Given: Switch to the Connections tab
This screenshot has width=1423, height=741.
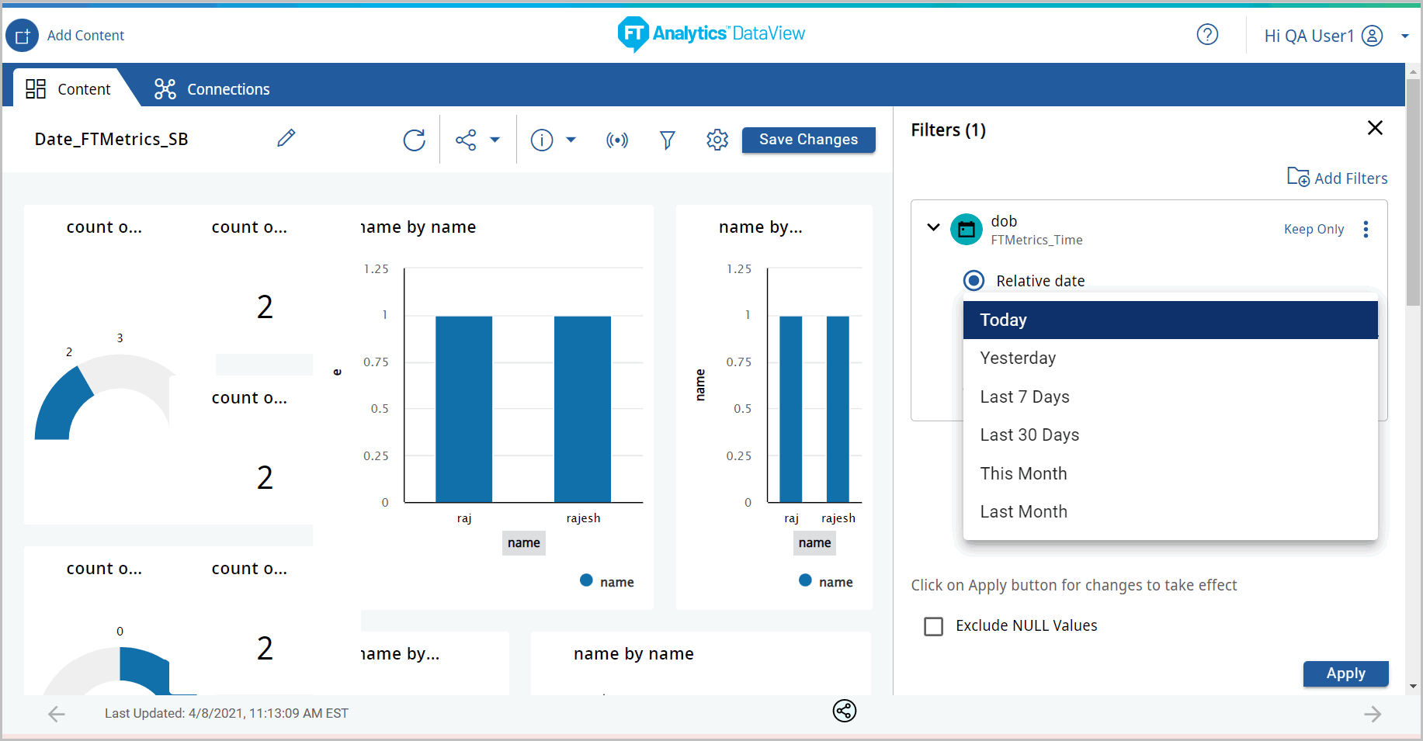Looking at the screenshot, I should coord(212,89).
